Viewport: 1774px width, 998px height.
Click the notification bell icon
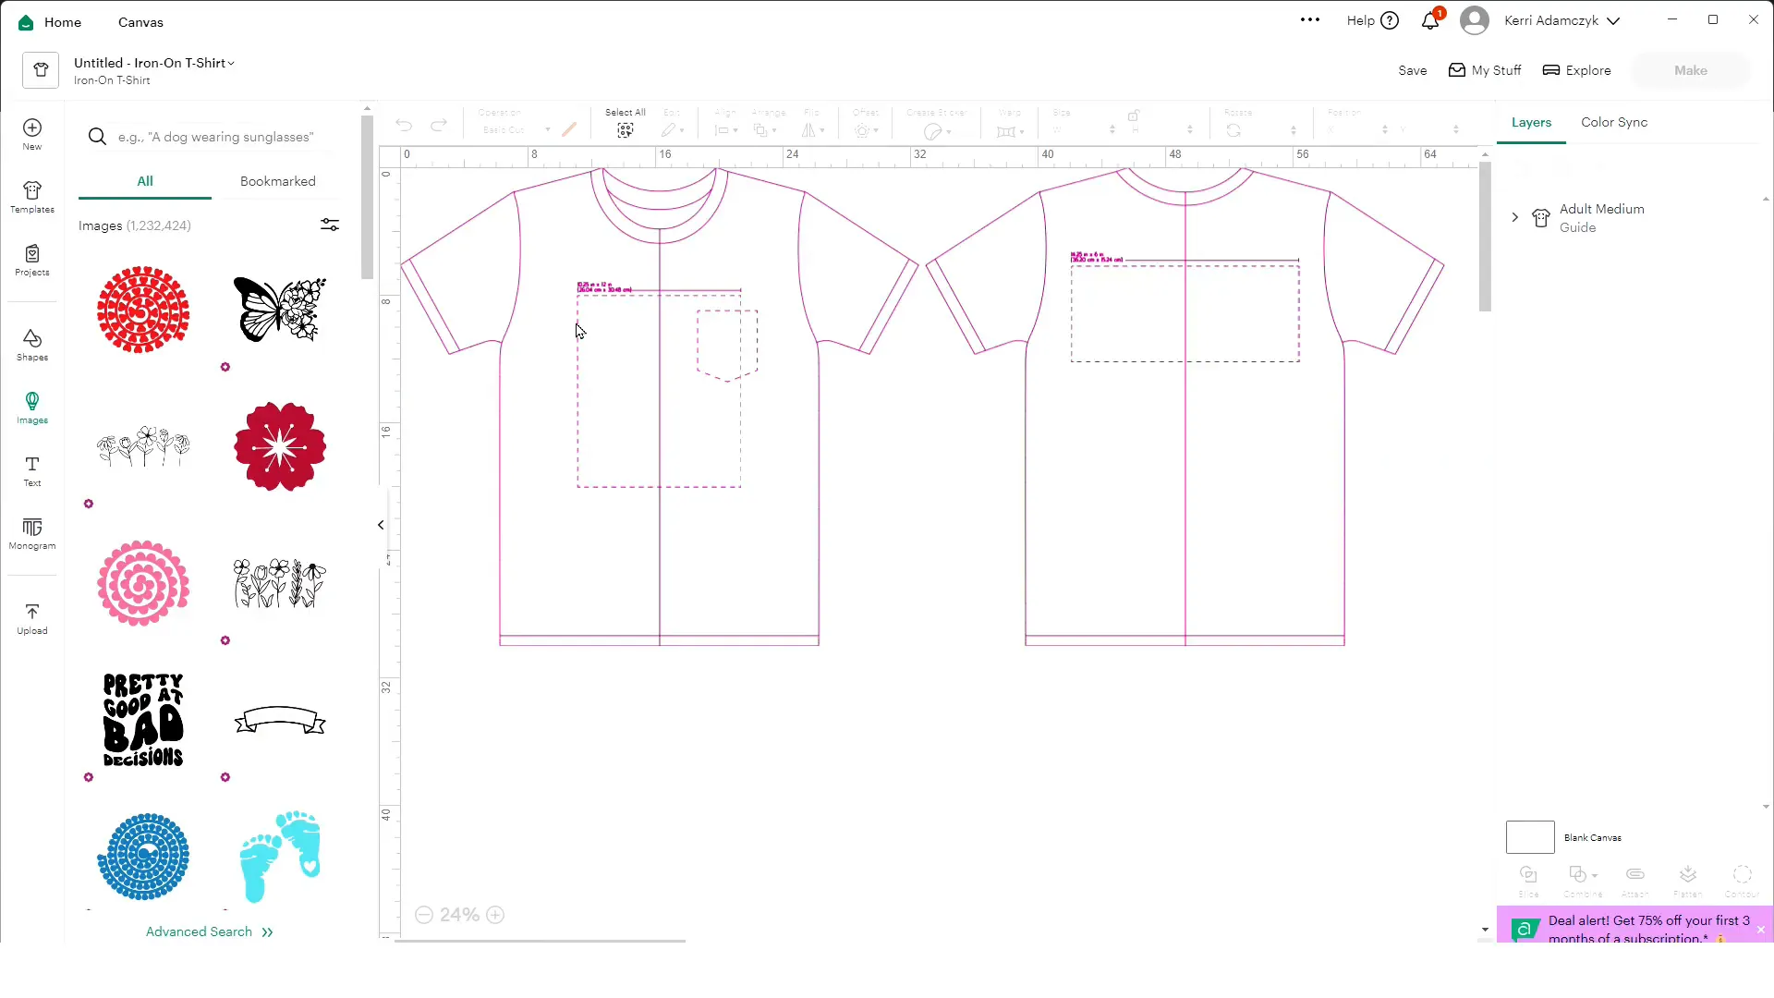pos(1429,20)
